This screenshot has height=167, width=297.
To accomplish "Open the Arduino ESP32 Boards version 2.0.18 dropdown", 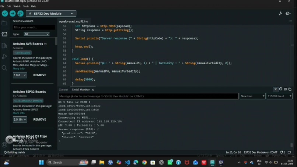I will (20, 119).
